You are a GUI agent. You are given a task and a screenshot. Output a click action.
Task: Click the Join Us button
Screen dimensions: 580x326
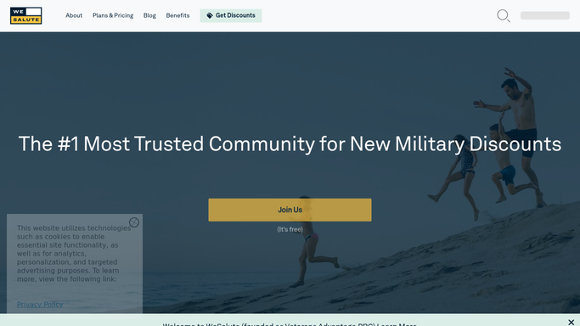click(290, 210)
